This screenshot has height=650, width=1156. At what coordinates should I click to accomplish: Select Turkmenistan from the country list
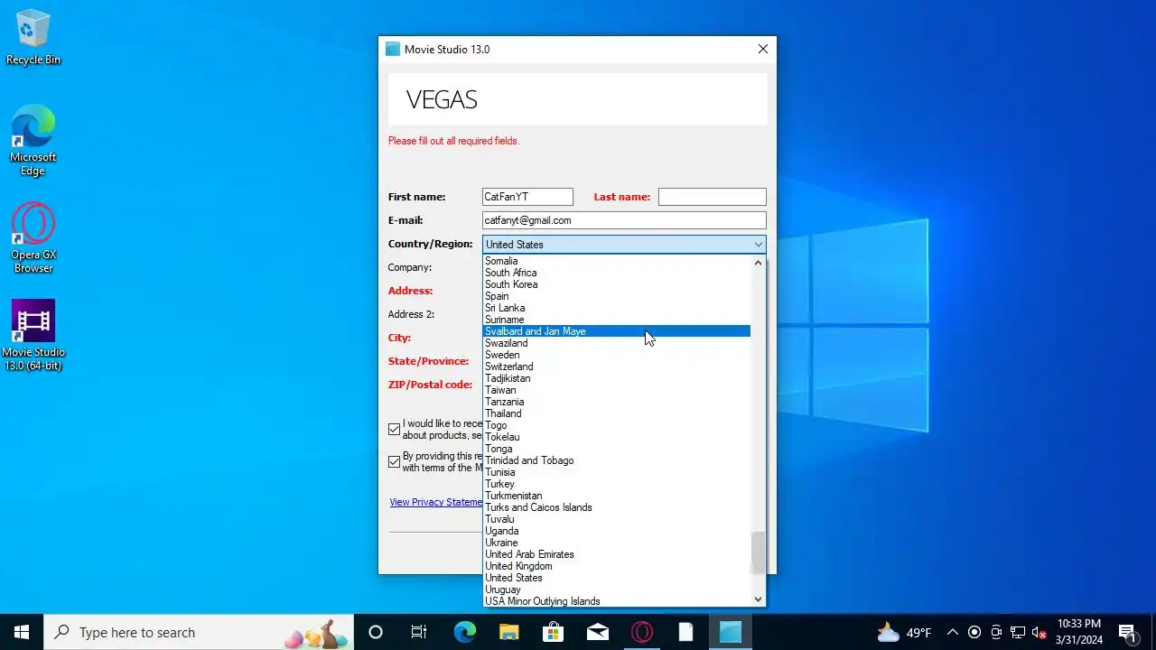pyautogui.click(x=617, y=496)
